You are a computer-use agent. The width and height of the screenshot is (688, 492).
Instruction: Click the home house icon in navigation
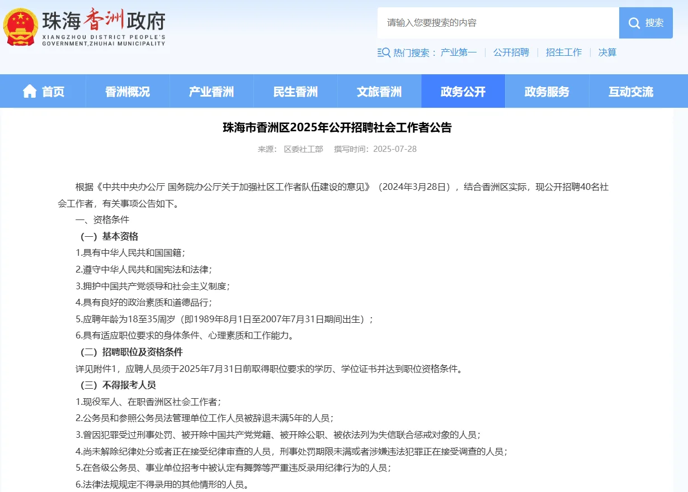point(30,91)
